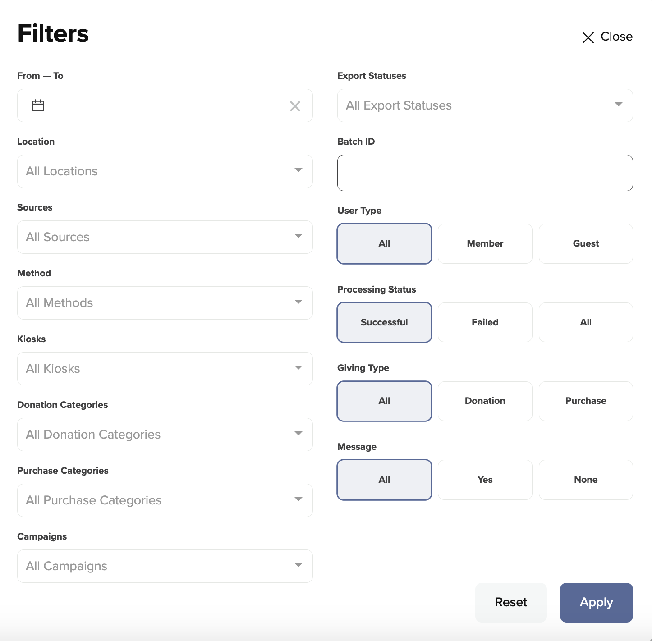Screen dimensions: 652x641
Task: Expand the All Sources dropdown
Action: point(165,237)
